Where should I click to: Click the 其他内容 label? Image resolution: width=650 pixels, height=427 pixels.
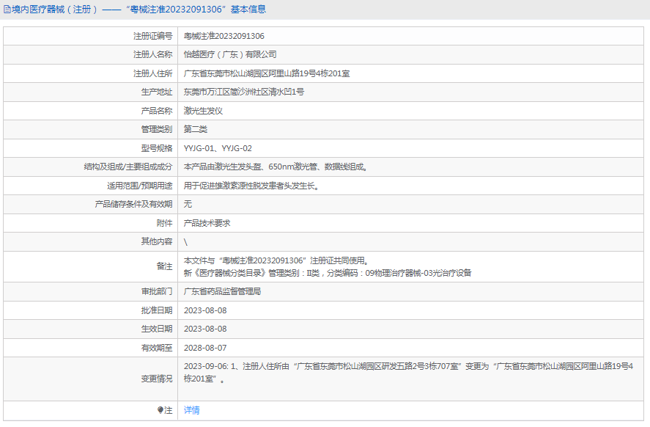point(157,241)
